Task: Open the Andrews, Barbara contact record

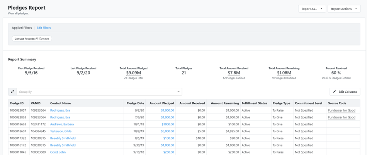Action: 62,124
